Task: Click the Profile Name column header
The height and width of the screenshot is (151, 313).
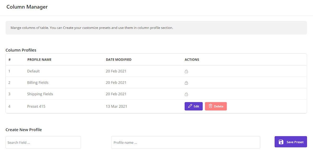Action: (39, 60)
